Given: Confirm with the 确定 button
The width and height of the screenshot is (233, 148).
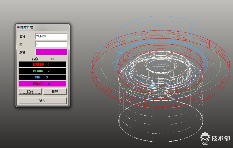Looking at the screenshot, I should [x=42, y=101].
